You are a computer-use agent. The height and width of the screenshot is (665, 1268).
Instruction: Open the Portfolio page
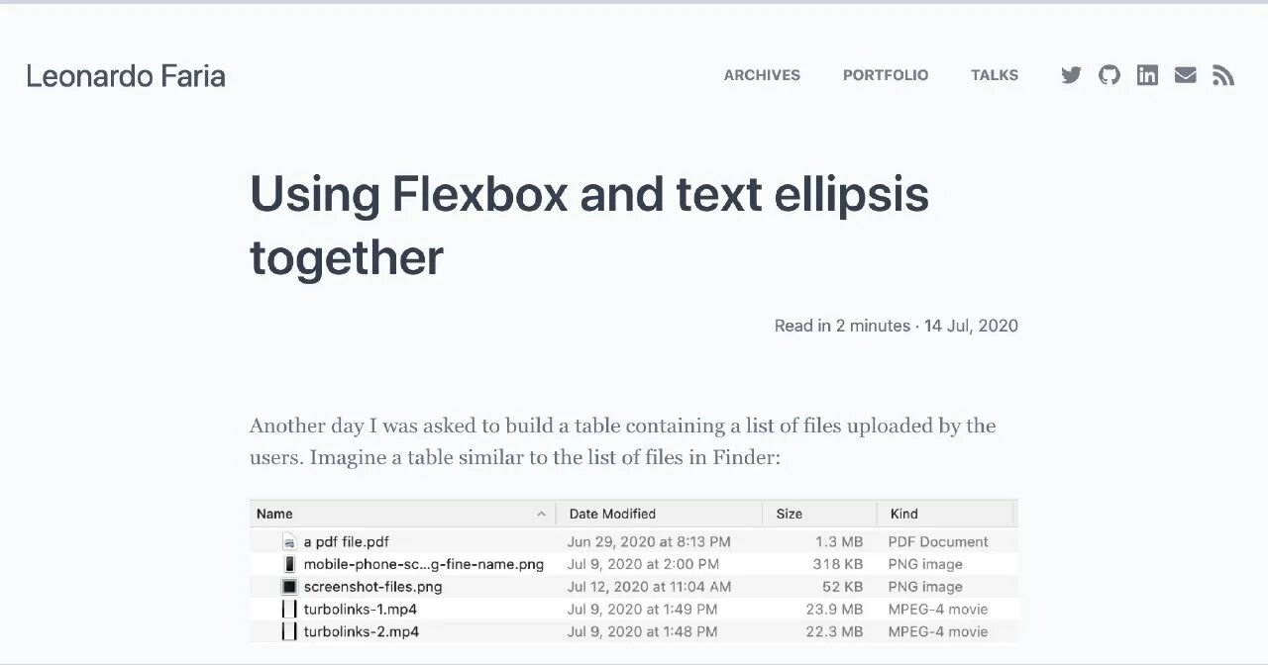[x=886, y=75]
